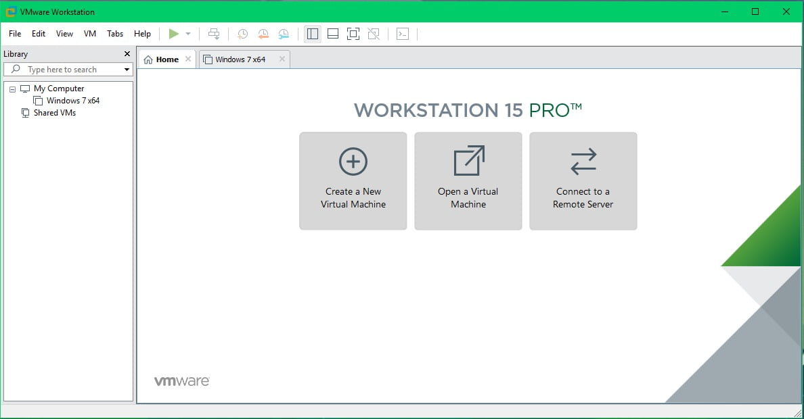Open the File menu
This screenshot has width=804, height=419.
pyautogui.click(x=15, y=34)
